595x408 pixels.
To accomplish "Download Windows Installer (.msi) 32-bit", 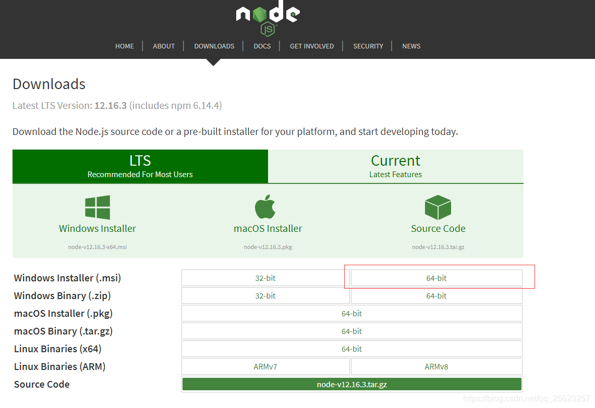I will coord(265,278).
